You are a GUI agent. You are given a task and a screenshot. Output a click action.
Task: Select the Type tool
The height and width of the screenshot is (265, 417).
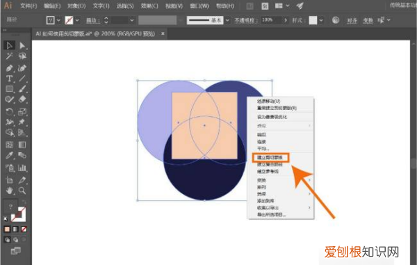pyautogui.click(x=9, y=79)
